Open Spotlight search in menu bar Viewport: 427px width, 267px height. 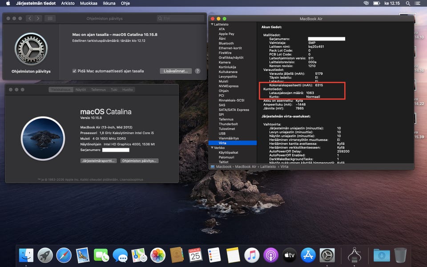point(408,3)
